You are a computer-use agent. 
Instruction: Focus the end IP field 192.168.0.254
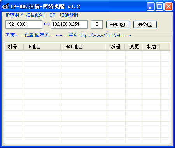pyautogui.click(x=69, y=24)
